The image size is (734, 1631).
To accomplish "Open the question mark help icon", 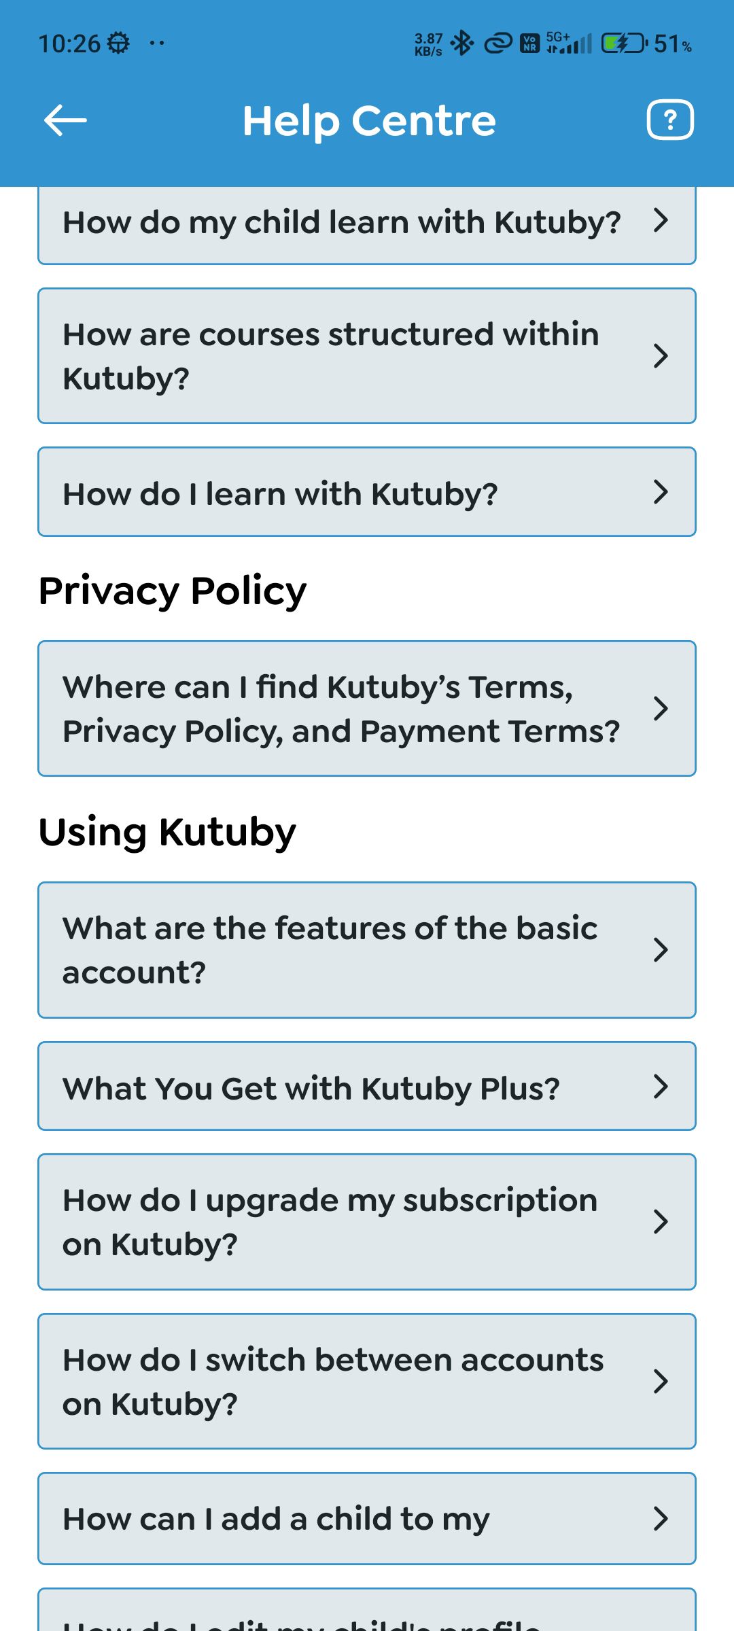I will [x=669, y=120].
